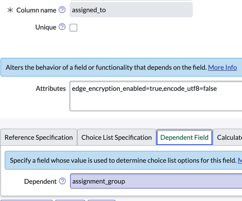Click the mandatory asterisk before Column name

[x=10, y=10]
